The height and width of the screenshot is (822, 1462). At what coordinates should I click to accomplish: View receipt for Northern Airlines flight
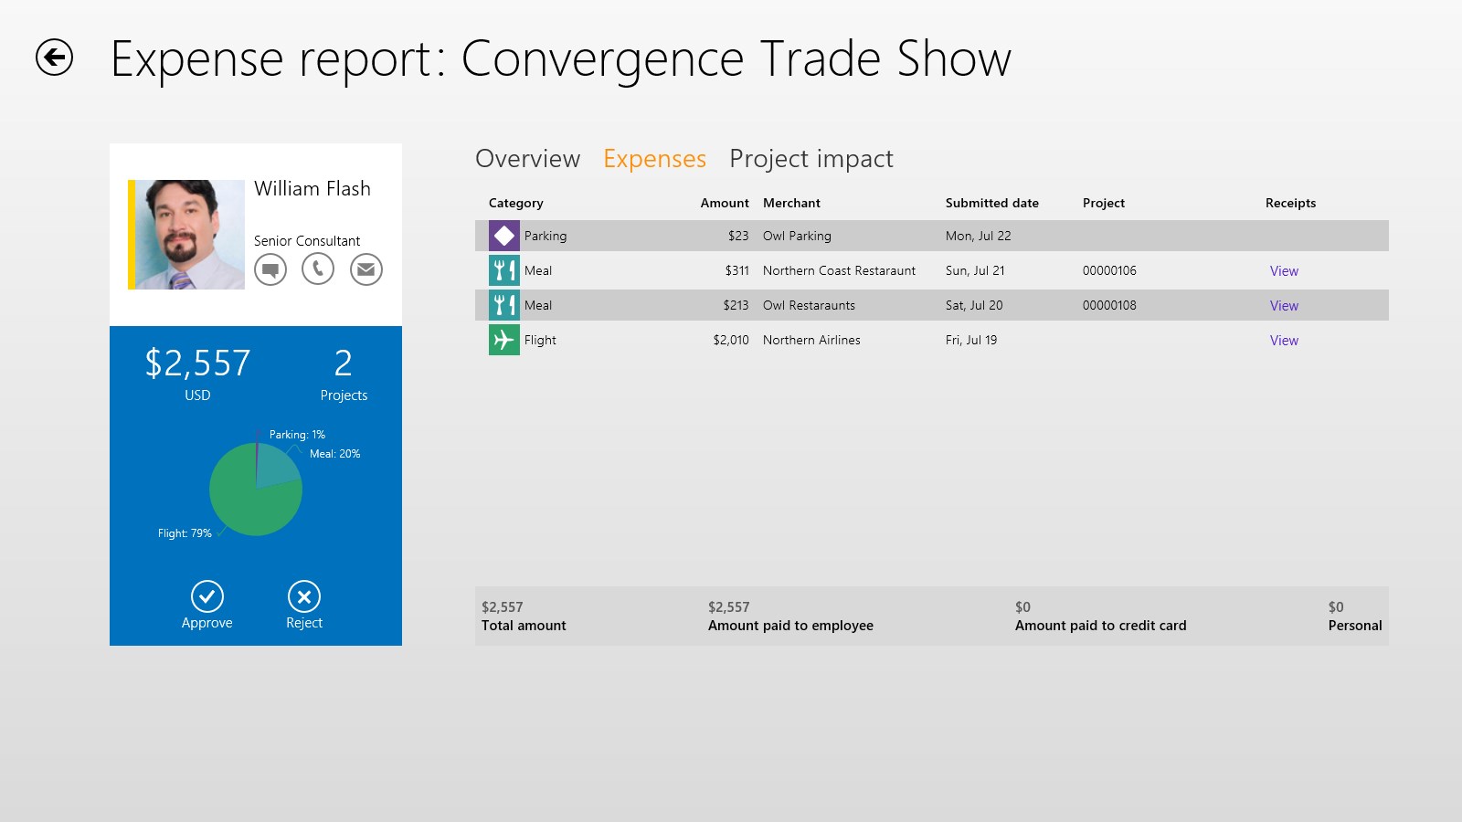pos(1283,341)
